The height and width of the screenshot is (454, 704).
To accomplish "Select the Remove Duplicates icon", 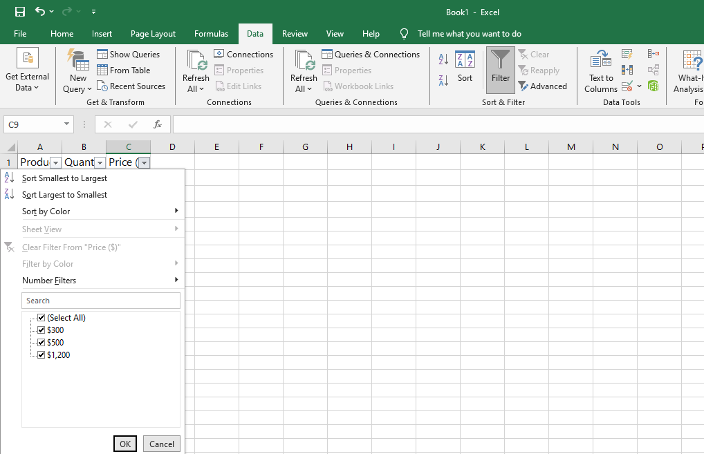I will (x=627, y=70).
